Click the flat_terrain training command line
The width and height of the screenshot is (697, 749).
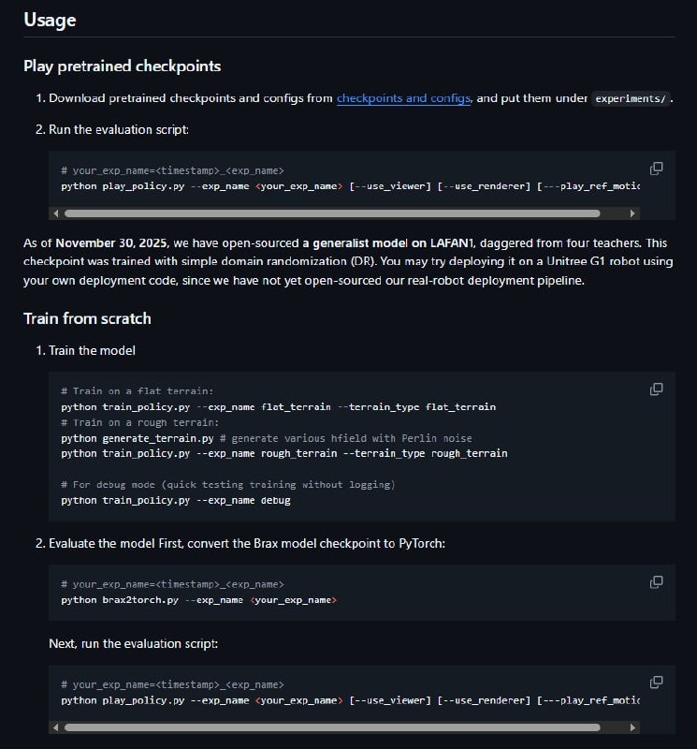(x=278, y=406)
